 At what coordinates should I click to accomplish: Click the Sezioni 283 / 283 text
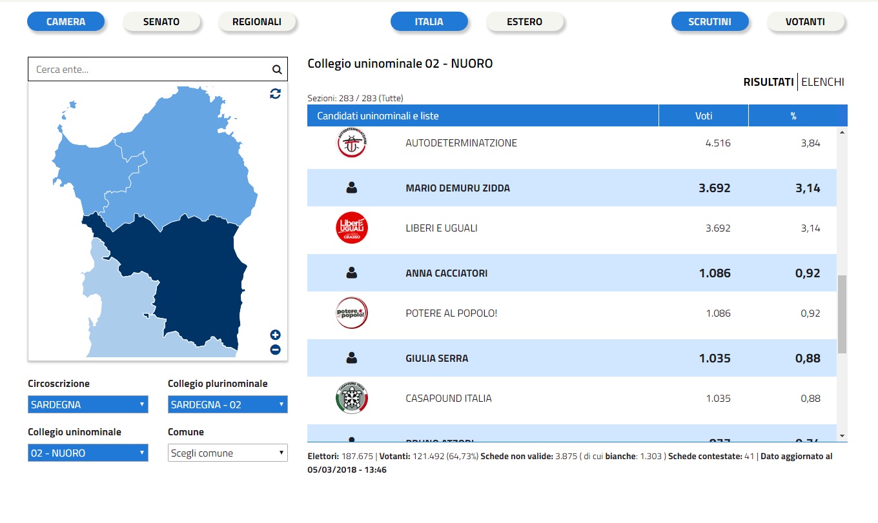pyautogui.click(x=356, y=98)
